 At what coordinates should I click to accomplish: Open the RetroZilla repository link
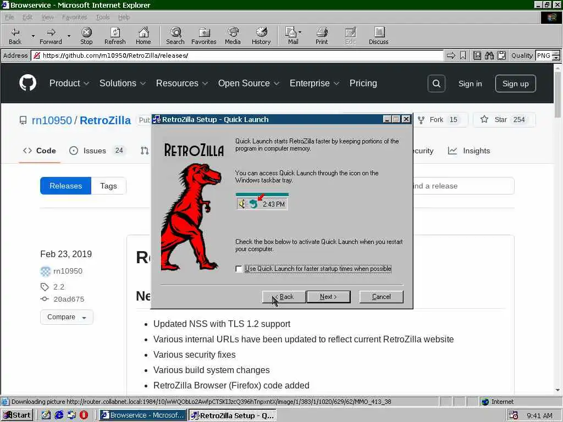click(x=105, y=120)
